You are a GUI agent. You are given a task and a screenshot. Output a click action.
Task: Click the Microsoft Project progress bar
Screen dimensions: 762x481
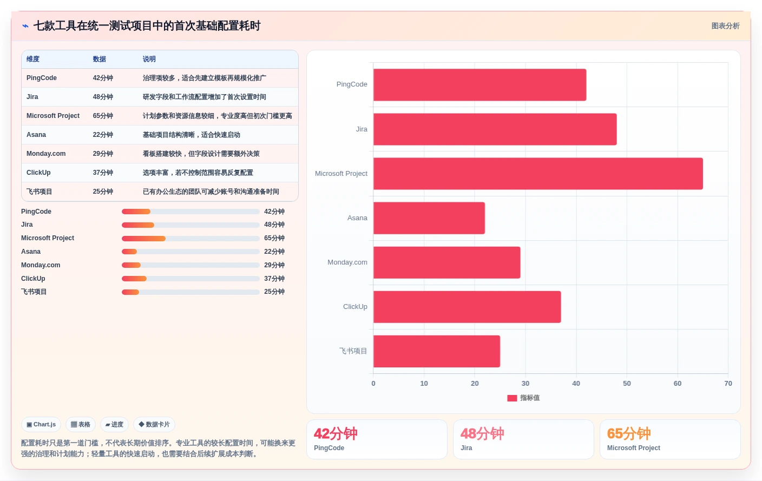click(x=190, y=239)
